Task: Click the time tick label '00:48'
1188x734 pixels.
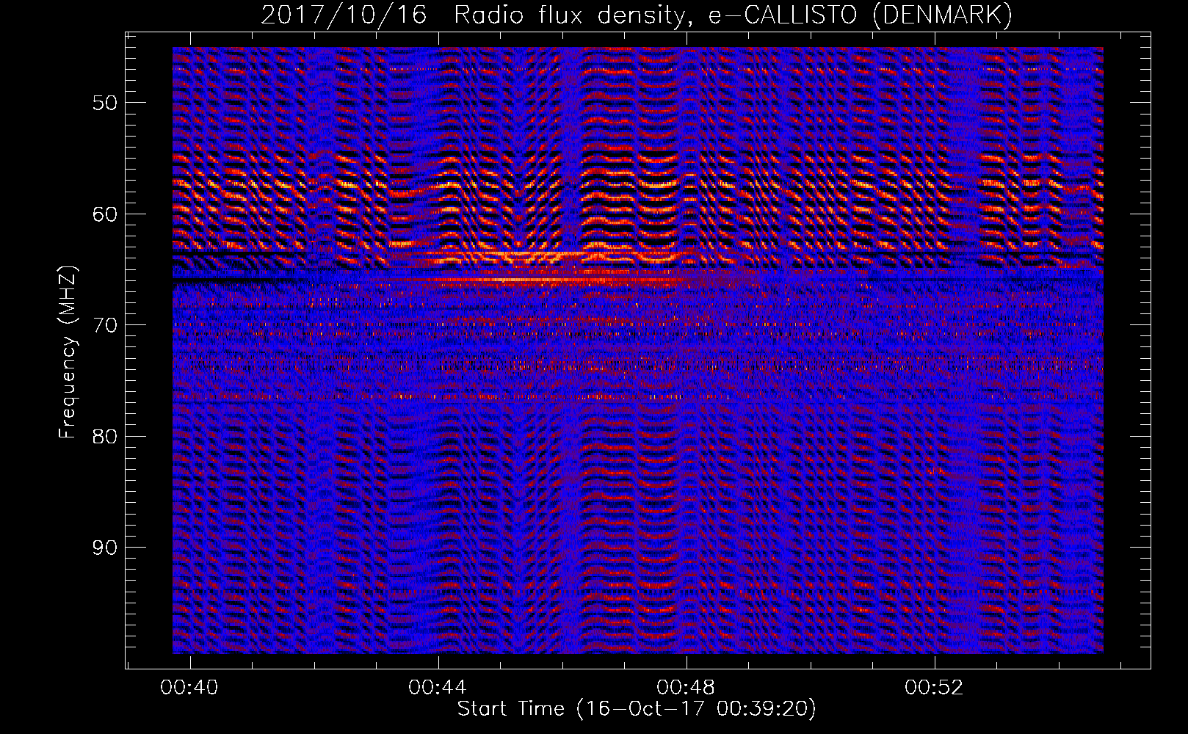Action: point(687,688)
